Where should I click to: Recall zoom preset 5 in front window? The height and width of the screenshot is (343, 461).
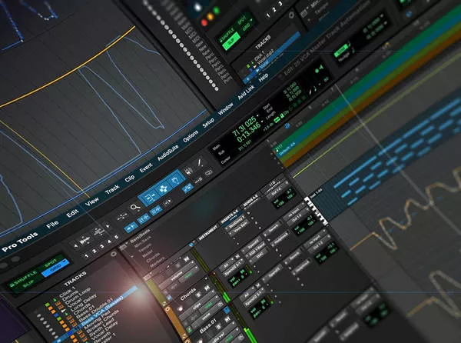[x=117, y=237]
